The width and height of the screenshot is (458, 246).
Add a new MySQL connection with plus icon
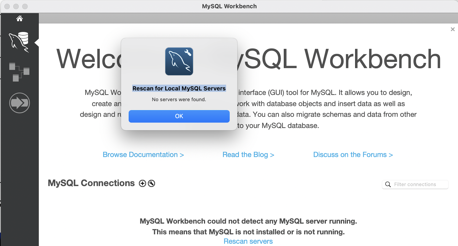pos(142,183)
